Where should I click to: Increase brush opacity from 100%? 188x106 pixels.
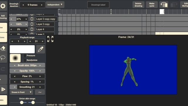(40, 71)
